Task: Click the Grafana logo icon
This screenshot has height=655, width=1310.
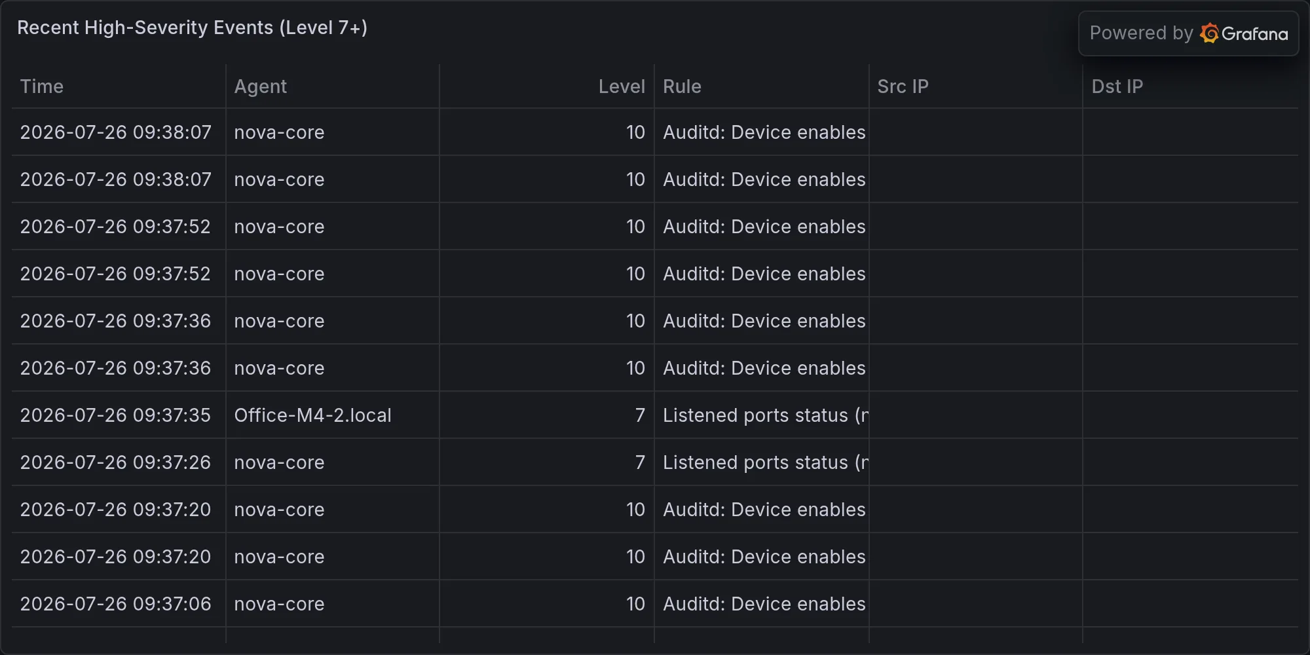Action: click(1209, 33)
